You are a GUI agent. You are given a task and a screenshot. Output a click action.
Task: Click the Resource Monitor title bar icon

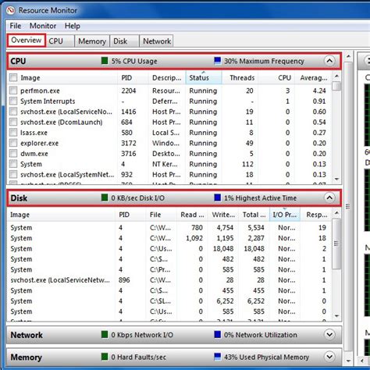click(11, 10)
